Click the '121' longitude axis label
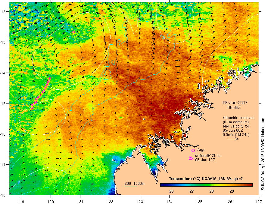Screen dimensions: 265x204 coord(80,202)
